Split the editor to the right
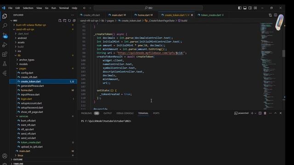Screen dimensions: 294x165 point(276,15)
